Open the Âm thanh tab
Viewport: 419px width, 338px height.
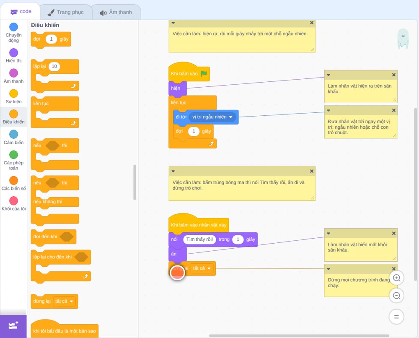coord(116,12)
